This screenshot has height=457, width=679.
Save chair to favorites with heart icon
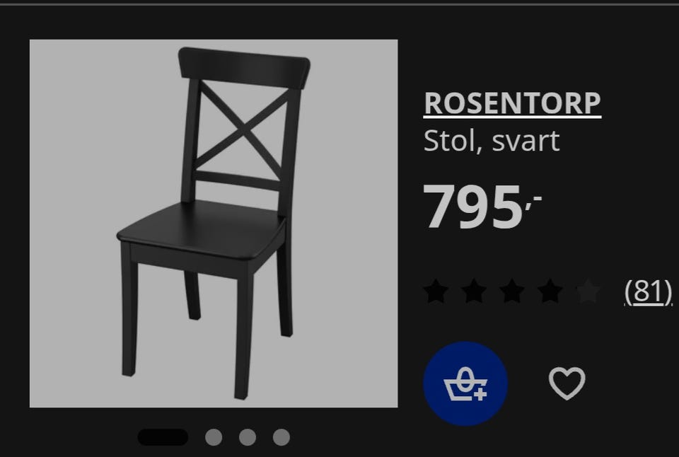(x=567, y=383)
